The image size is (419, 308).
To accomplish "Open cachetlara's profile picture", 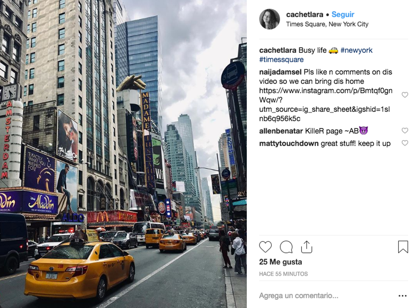I will pyautogui.click(x=269, y=19).
